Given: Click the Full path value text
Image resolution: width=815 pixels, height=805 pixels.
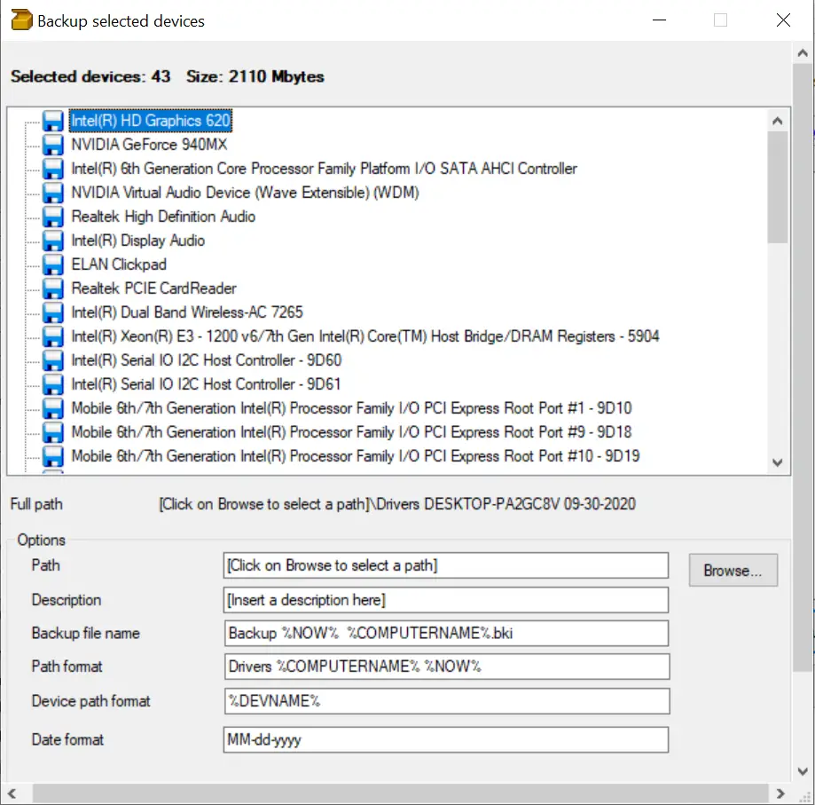Looking at the screenshot, I should click(x=397, y=504).
